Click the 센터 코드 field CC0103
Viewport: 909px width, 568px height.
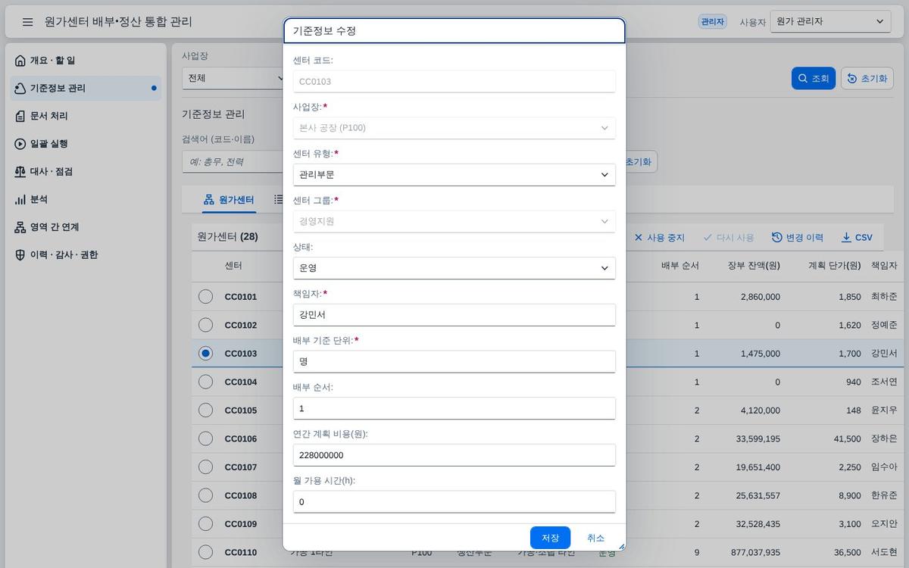[454, 81]
